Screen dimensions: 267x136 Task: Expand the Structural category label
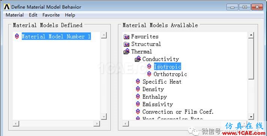(146, 44)
